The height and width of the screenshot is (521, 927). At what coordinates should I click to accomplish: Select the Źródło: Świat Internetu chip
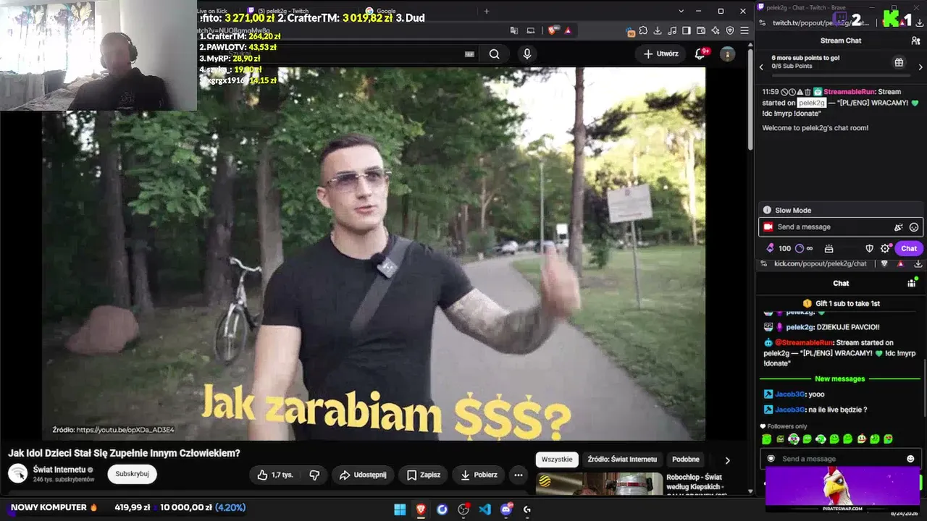pos(622,459)
